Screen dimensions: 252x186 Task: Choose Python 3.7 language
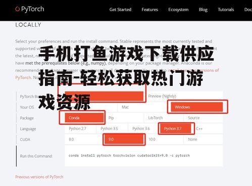pos(175,129)
